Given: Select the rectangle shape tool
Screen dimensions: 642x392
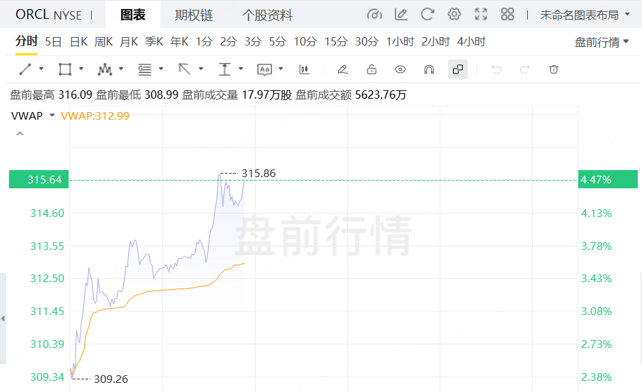Looking at the screenshot, I should [x=65, y=69].
